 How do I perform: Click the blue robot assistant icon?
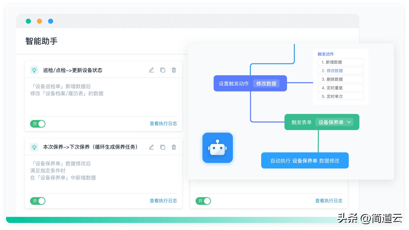pyautogui.click(x=217, y=148)
